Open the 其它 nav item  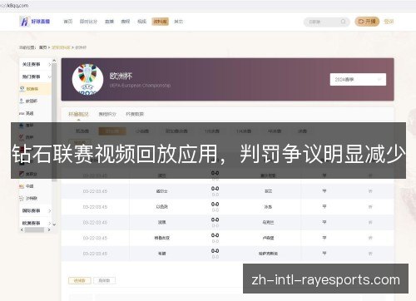(178, 22)
